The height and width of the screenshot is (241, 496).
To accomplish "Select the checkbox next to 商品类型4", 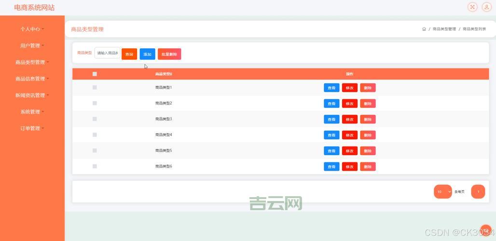I will tap(95, 135).
